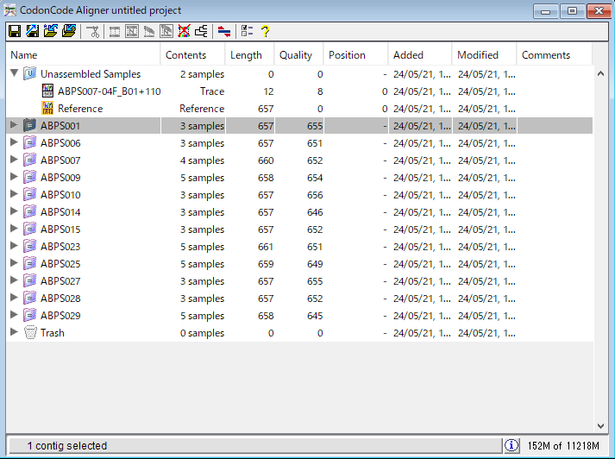
Task: Click the preferences checklist toolbar icon
Action: click(x=247, y=32)
